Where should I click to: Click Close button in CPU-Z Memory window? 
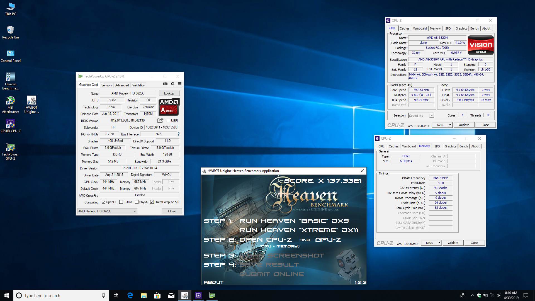[474, 243]
